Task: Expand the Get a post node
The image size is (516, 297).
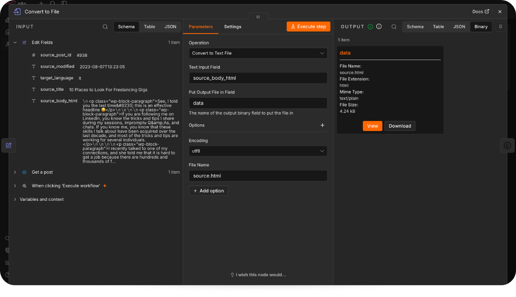Action: point(15,172)
